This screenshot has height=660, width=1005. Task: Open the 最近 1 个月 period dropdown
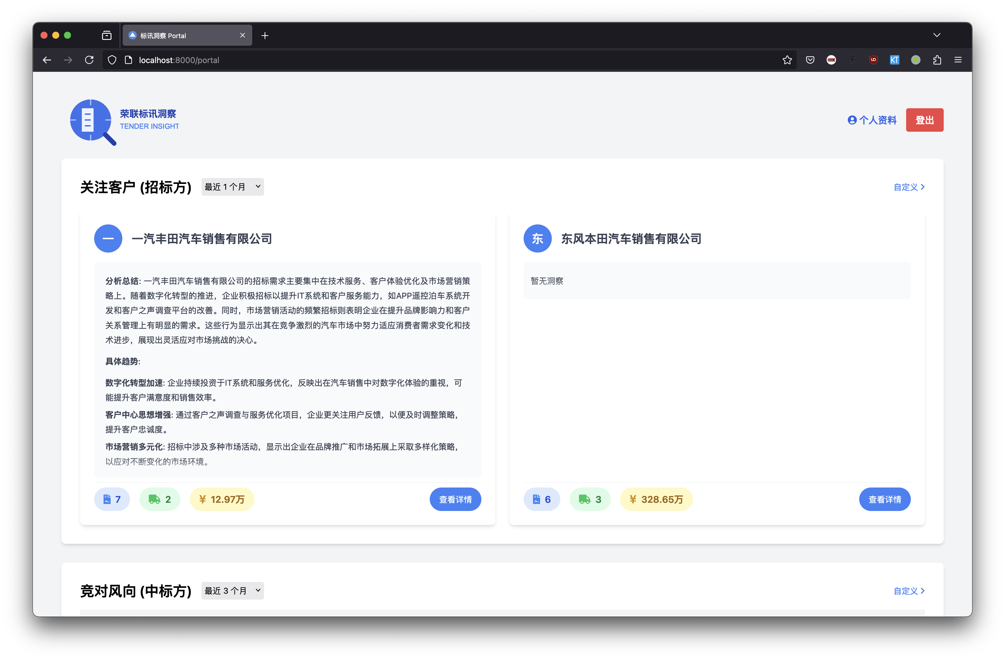pyautogui.click(x=232, y=187)
